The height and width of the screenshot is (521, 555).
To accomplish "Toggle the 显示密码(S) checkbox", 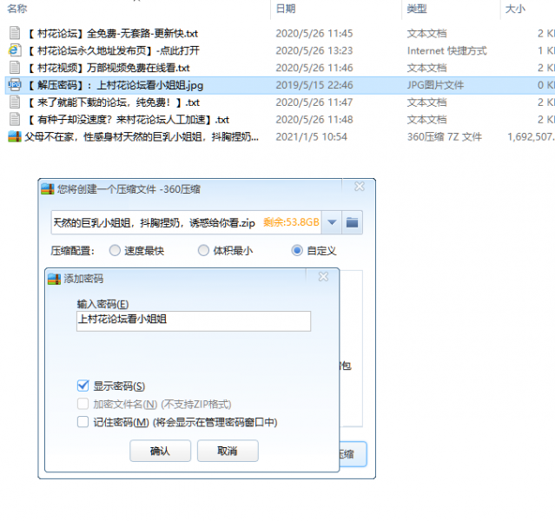I will 83,386.
